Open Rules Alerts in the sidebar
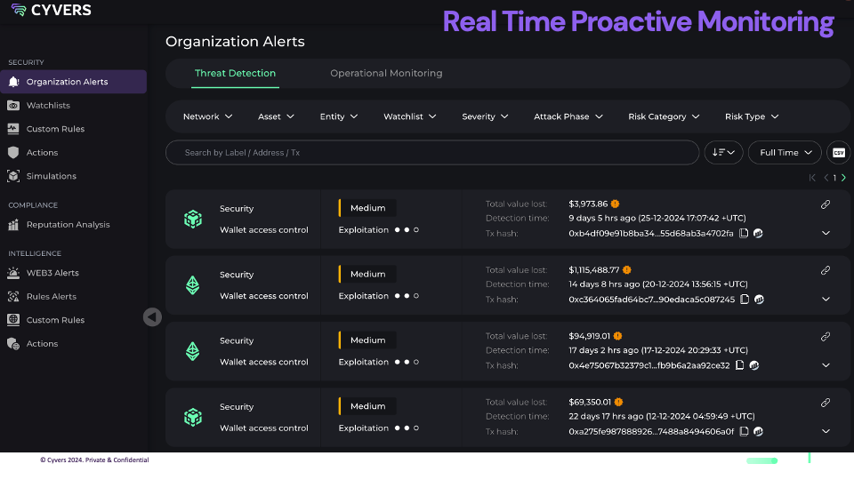This screenshot has width=854, height=480. point(51,297)
